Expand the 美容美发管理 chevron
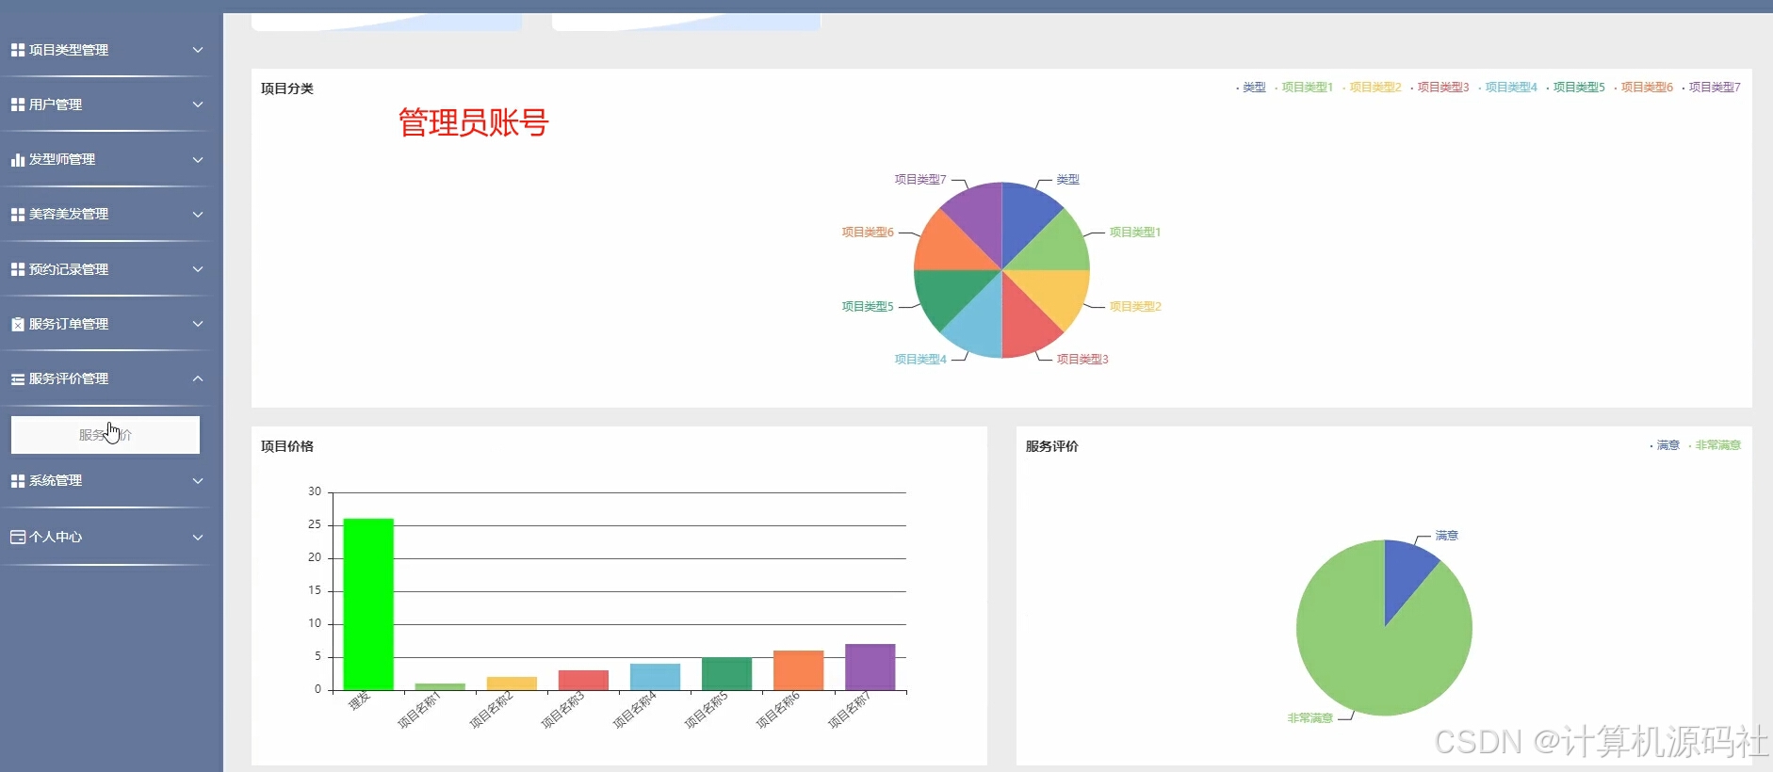 tap(198, 215)
